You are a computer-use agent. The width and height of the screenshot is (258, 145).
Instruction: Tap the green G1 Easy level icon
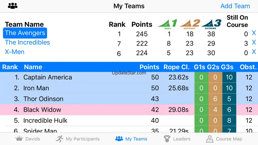[x=168, y=24]
